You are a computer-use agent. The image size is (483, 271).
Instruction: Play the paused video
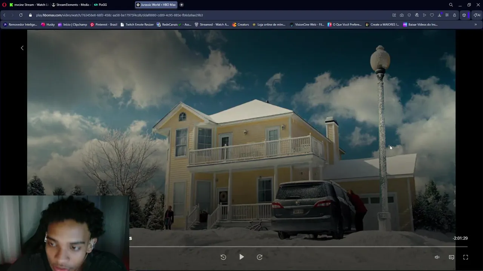(x=241, y=257)
